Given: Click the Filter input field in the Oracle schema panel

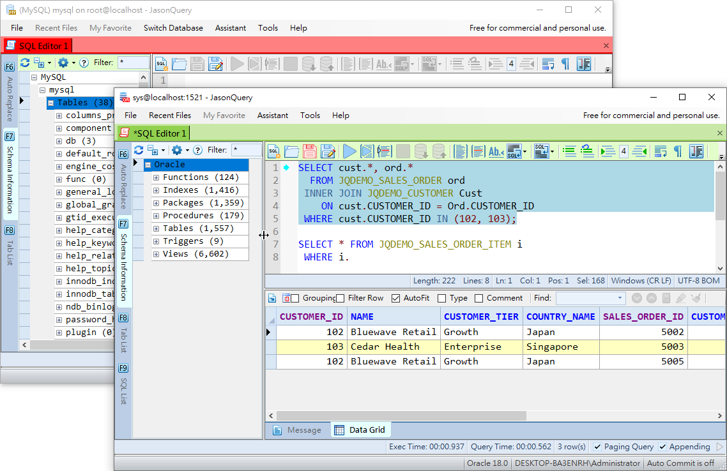Looking at the screenshot, I should (246, 150).
